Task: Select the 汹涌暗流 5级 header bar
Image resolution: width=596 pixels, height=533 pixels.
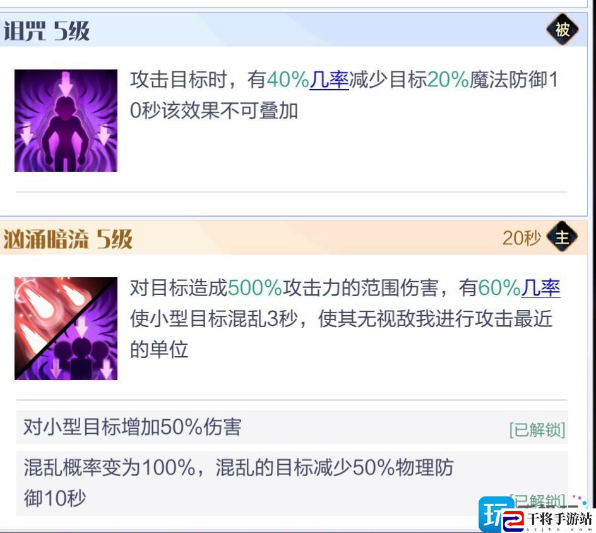Action: (294, 238)
